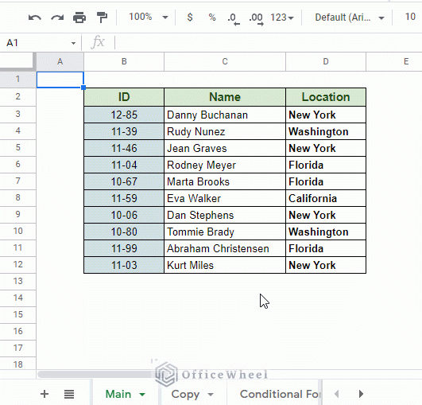Select cell with ID 11-39
The image size is (422, 405).
tap(124, 131)
